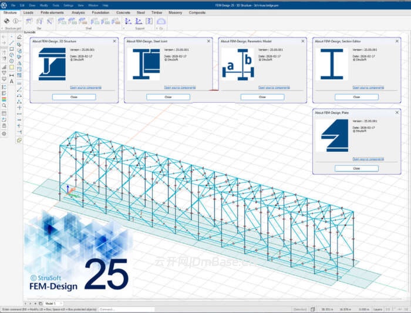Image resolution: width=411 pixels, height=313 pixels.
Task: Switch to the Foundation tab
Action: tap(100, 12)
